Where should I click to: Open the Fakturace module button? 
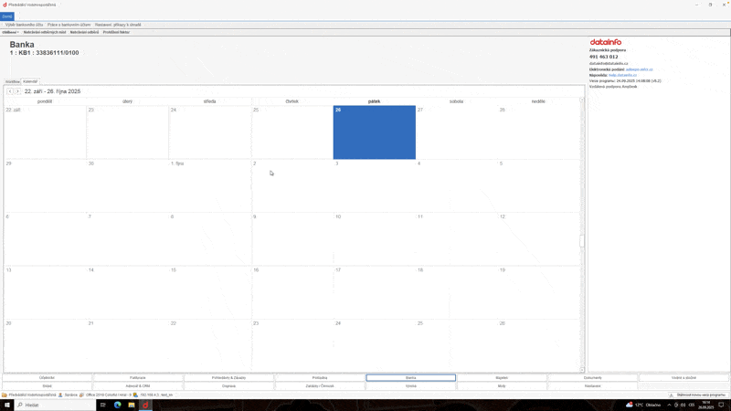[x=138, y=377]
